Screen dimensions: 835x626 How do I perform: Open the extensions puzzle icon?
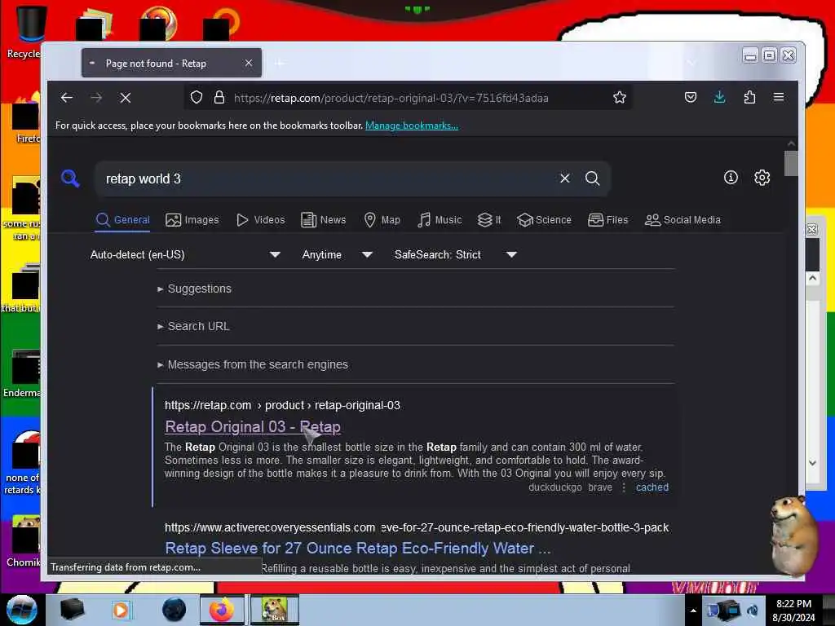click(x=749, y=98)
